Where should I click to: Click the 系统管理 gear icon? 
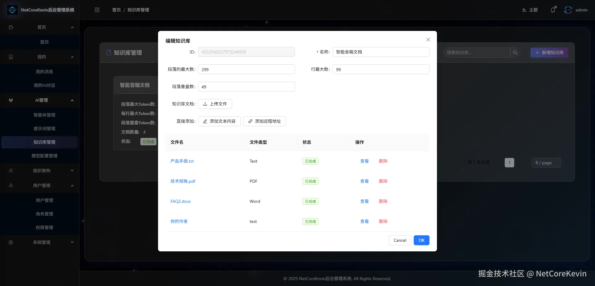click(x=11, y=242)
